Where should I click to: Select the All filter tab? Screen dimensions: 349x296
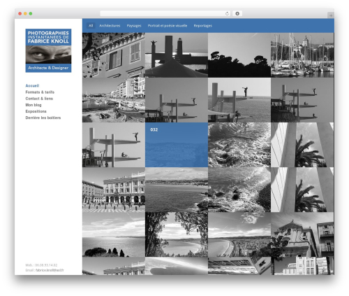[91, 26]
